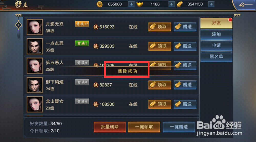Claim stamina from 月影无双 via 领取
The image size is (256, 142).
coord(160,27)
